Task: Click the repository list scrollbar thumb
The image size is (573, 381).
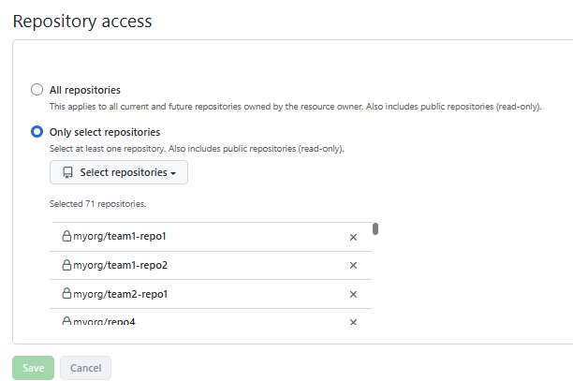Action: (x=375, y=229)
